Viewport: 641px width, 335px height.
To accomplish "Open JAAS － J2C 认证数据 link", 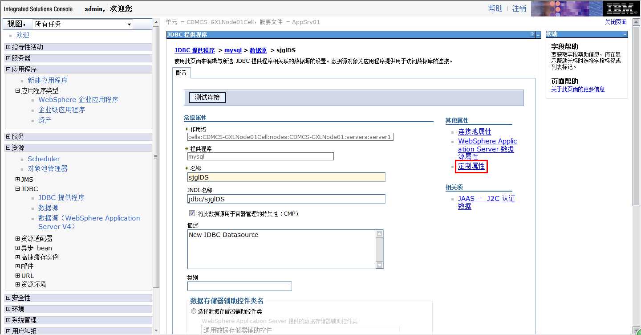I will pos(486,202).
